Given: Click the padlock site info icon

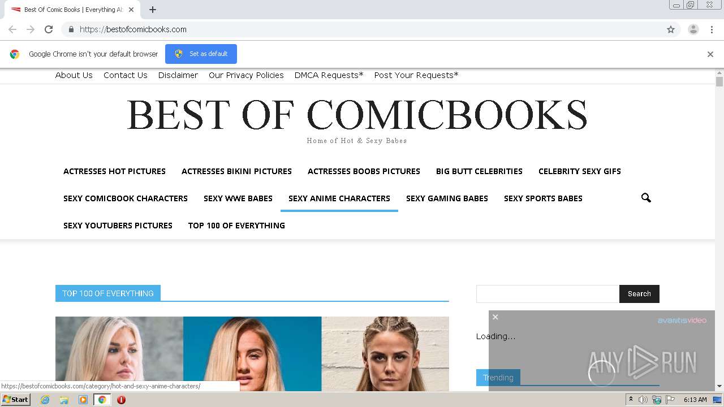Looking at the screenshot, I should point(71,29).
